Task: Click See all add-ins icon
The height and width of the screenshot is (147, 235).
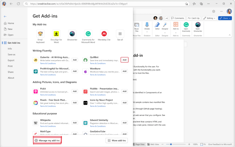Action: click(120, 34)
